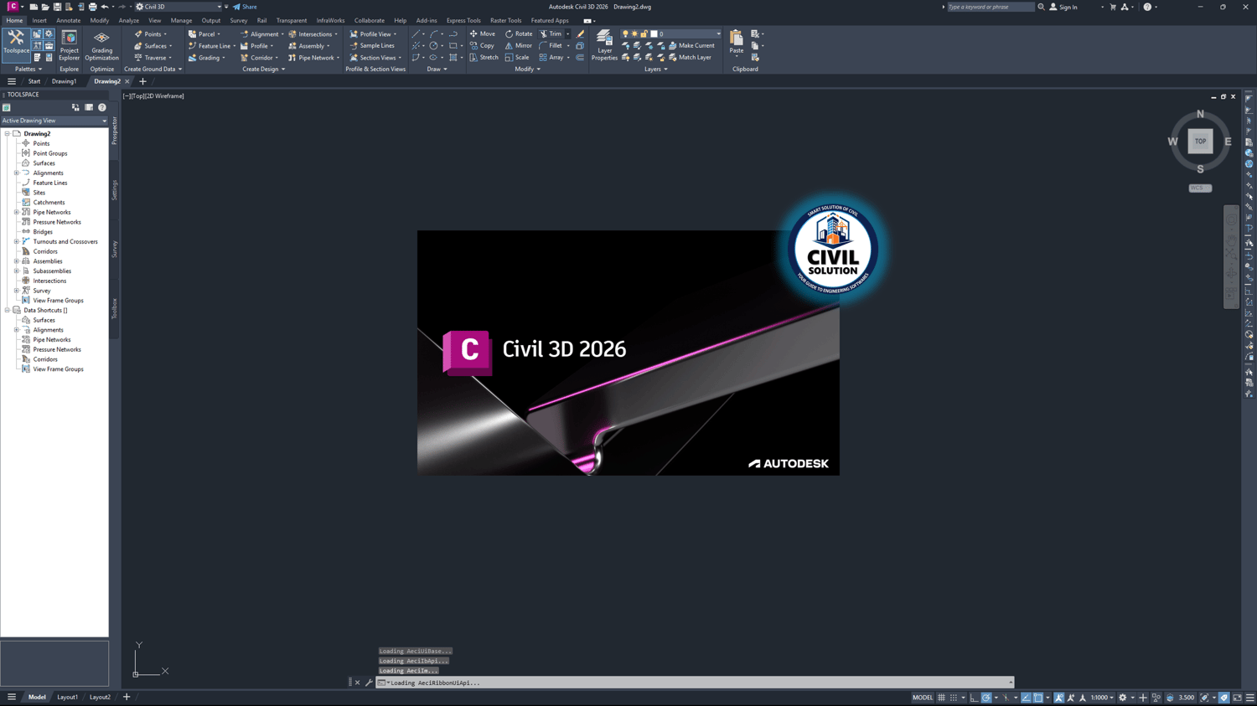Select Corridors under Drawing2 in Prospector tree

pyautogui.click(x=45, y=251)
